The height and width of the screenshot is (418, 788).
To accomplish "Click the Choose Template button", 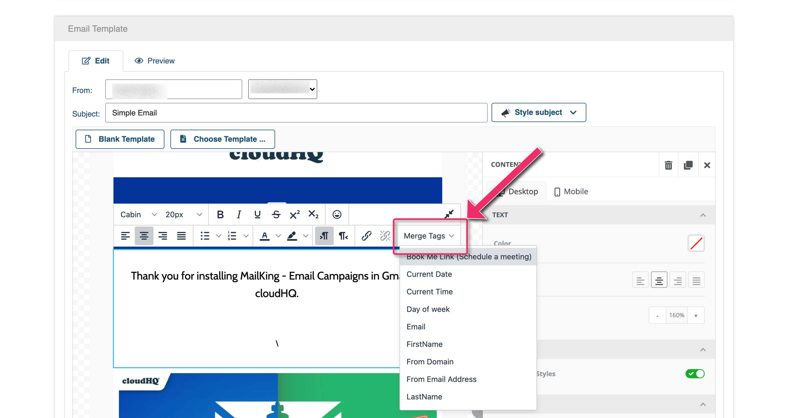I will coord(222,139).
